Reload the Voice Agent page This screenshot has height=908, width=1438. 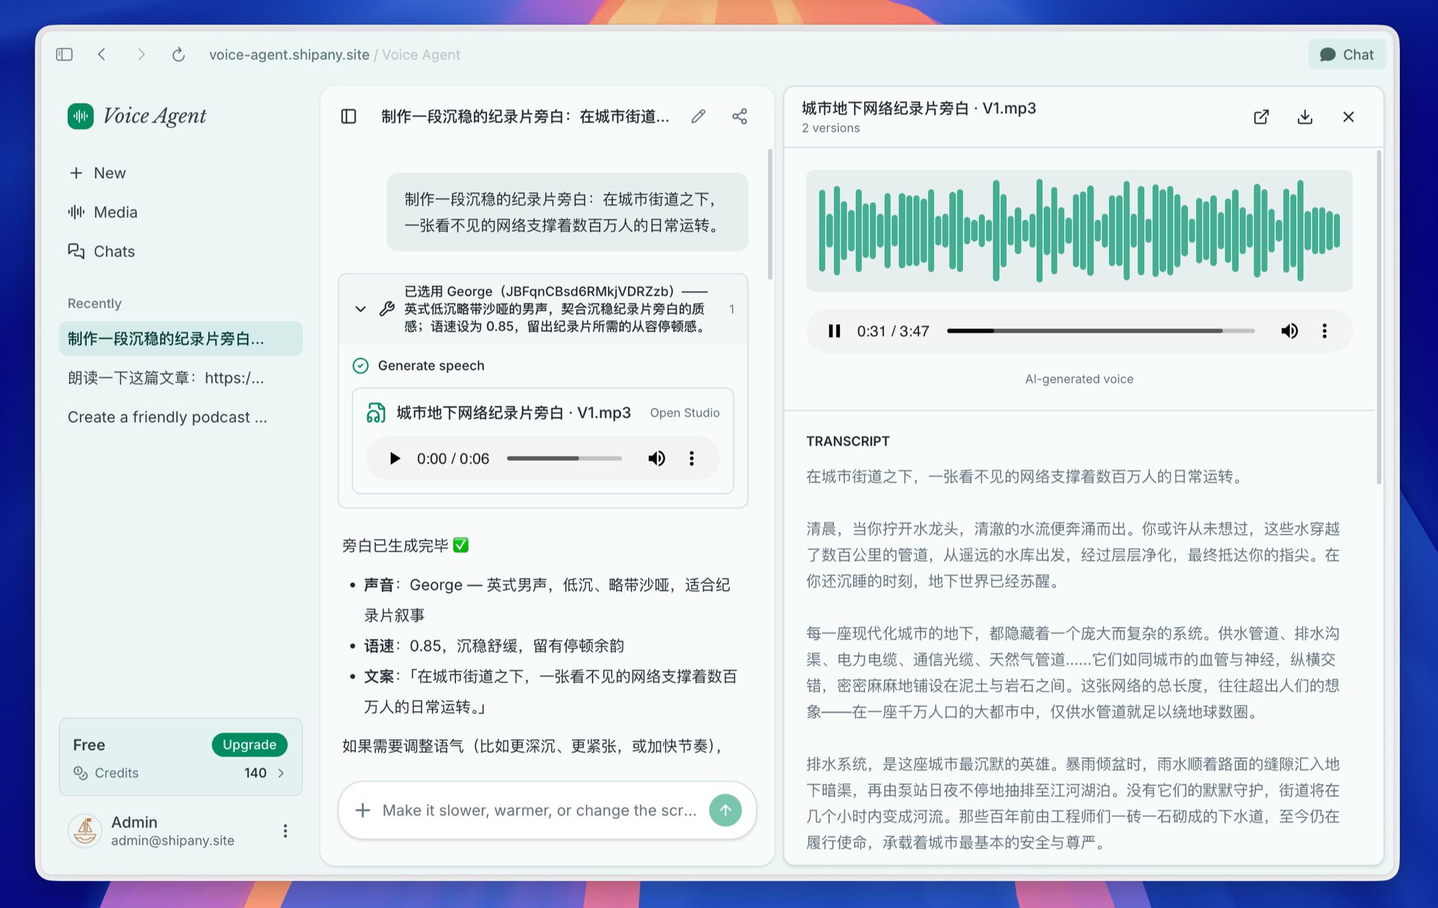[178, 55]
